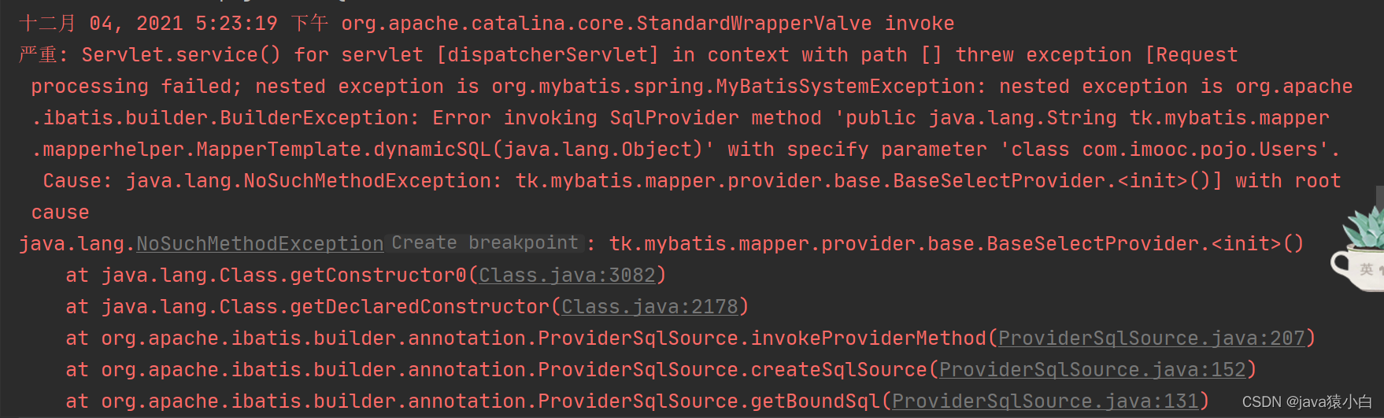
Task: Click 'java.lang.Class.getConstructor0' stack frame text
Action: [284, 276]
